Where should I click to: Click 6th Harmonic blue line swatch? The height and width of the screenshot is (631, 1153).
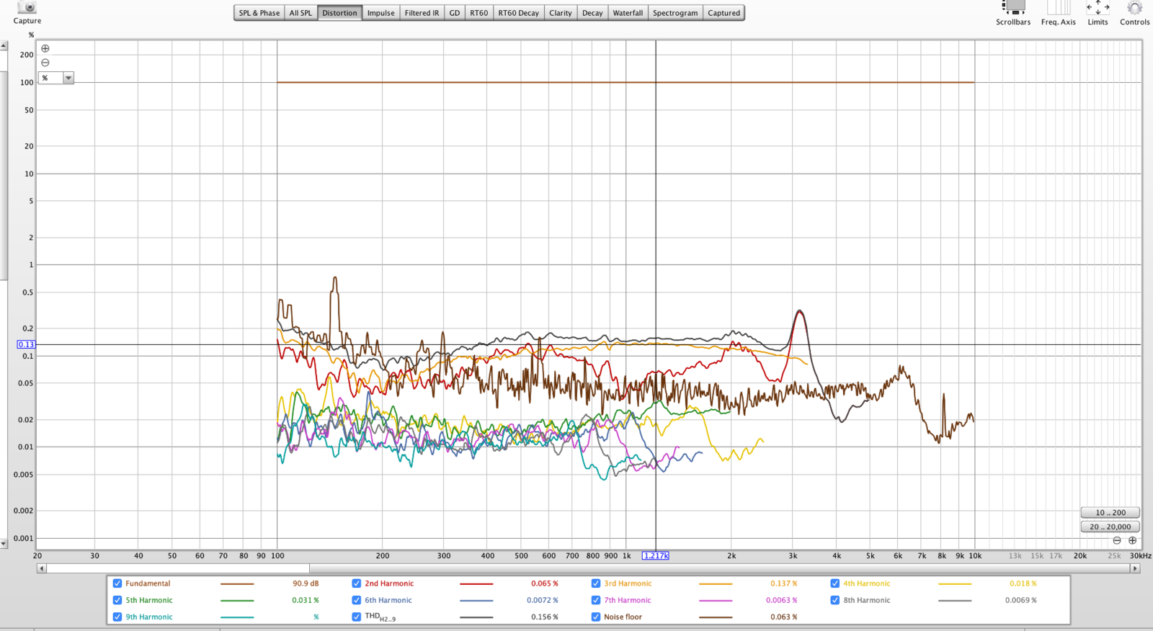point(476,601)
